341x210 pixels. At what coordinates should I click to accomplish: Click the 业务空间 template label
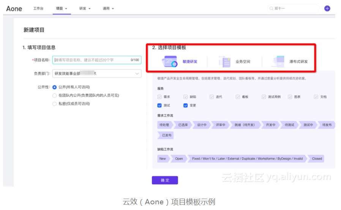tap(243, 62)
